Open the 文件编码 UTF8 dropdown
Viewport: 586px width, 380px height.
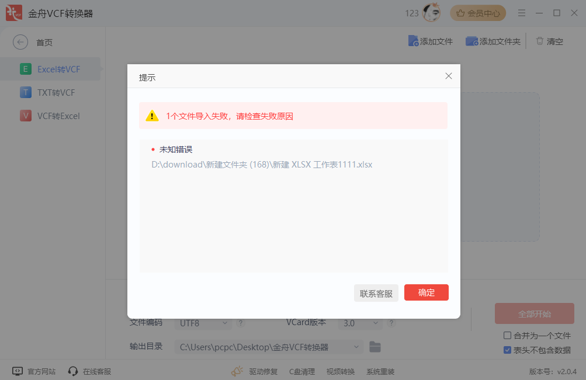tap(203, 323)
